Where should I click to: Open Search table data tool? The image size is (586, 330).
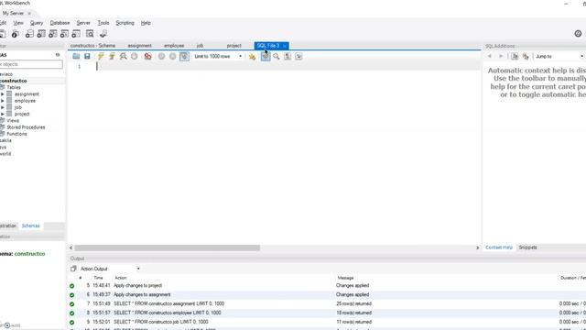click(90, 34)
